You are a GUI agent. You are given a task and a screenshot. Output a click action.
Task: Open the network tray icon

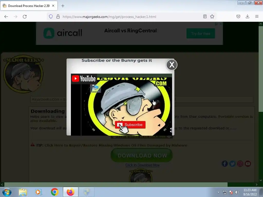[x=224, y=192]
